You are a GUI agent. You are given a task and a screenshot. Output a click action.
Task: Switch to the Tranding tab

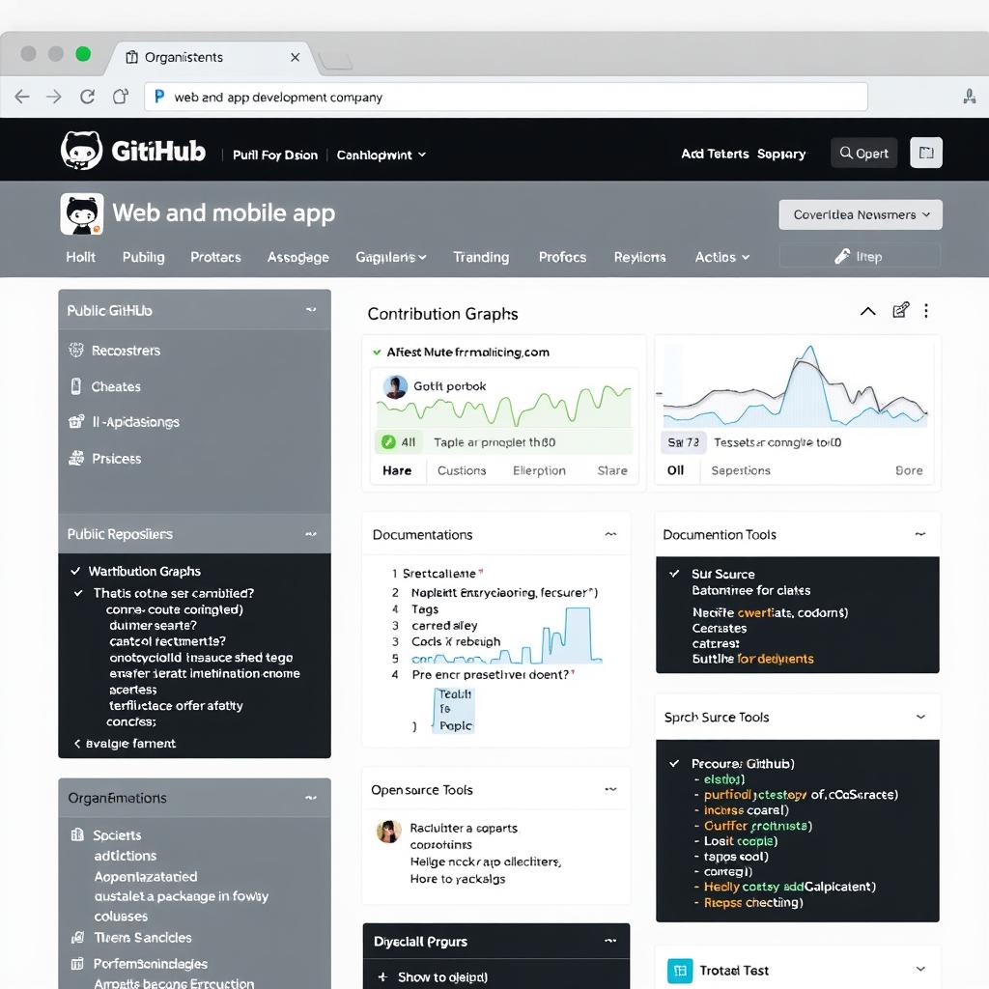click(x=481, y=257)
